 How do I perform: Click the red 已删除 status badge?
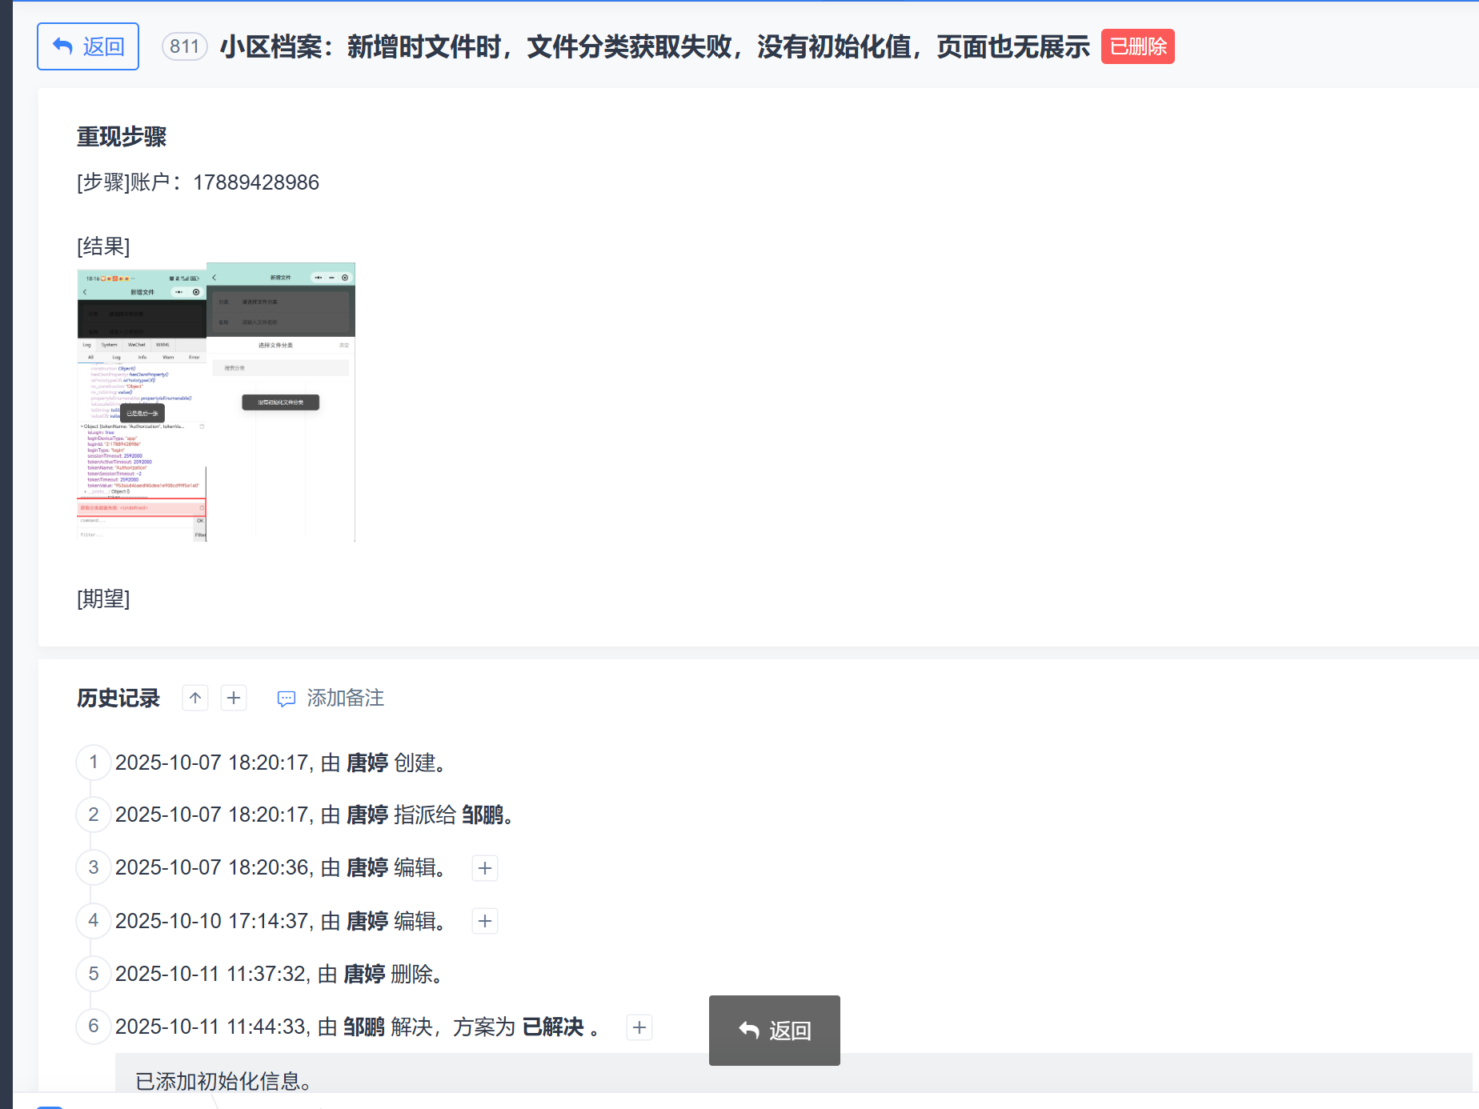pos(1137,46)
